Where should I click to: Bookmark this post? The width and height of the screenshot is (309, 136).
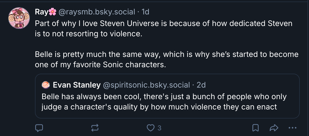coord(256,127)
